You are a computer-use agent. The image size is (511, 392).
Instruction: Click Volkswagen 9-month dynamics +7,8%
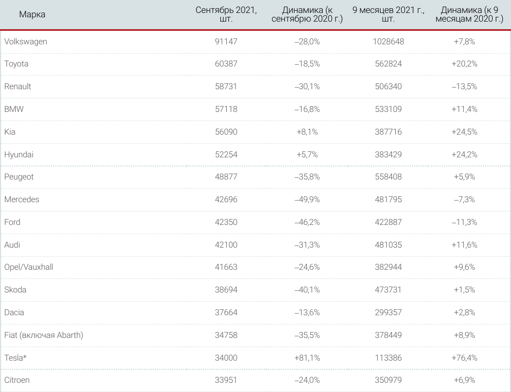tap(464, 42)
